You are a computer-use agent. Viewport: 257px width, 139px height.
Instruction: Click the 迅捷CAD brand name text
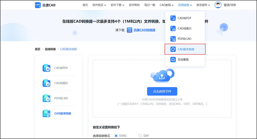pyautogui.click(x=49, y=5)
